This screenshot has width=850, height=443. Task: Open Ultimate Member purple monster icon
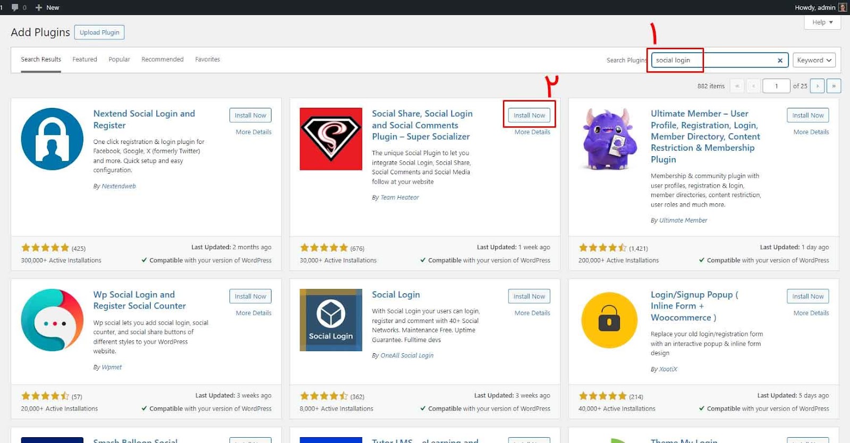tap(609, 139)
